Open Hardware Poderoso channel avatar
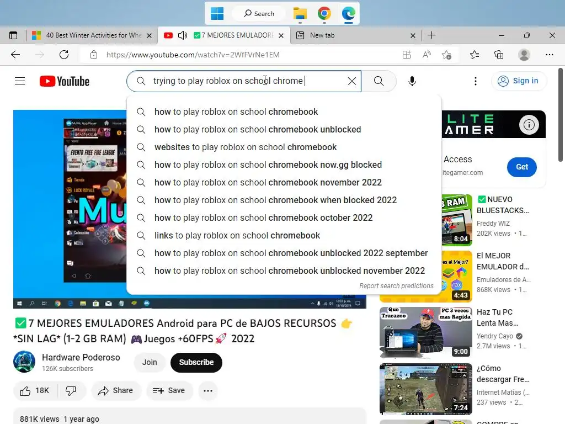This screenshot has width=565, height=424. (x=24, y=362)
